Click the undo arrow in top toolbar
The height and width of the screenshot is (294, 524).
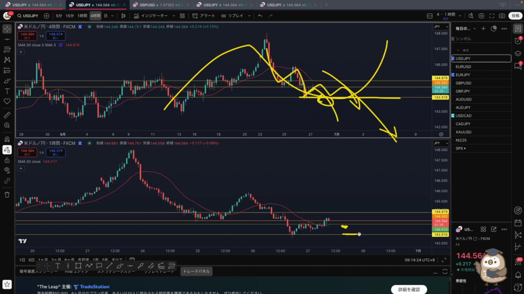(x=260, y=16)
